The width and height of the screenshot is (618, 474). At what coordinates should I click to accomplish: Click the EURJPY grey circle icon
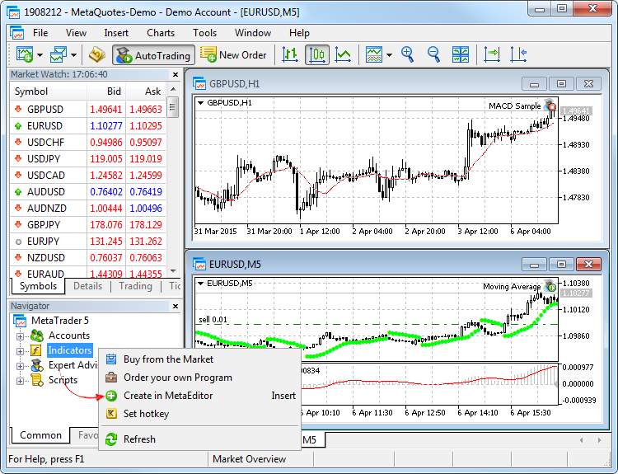pyautogui.click(x=18, y=242)
